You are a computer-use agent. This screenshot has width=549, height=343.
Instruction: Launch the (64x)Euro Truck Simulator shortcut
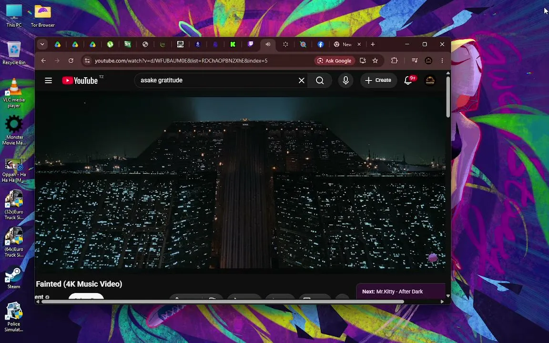pyautogui.click(x=14, y=242)
